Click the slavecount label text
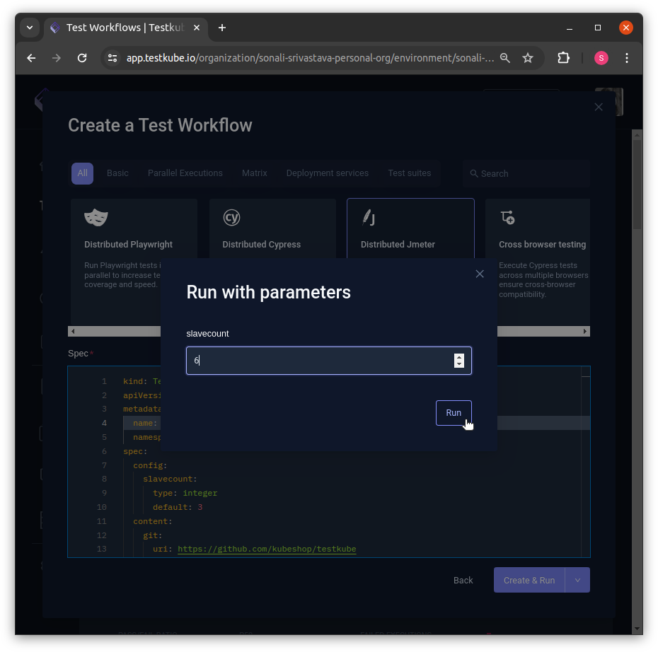The image size is (658, 652). pyautogui.click(x=207, y=334)
